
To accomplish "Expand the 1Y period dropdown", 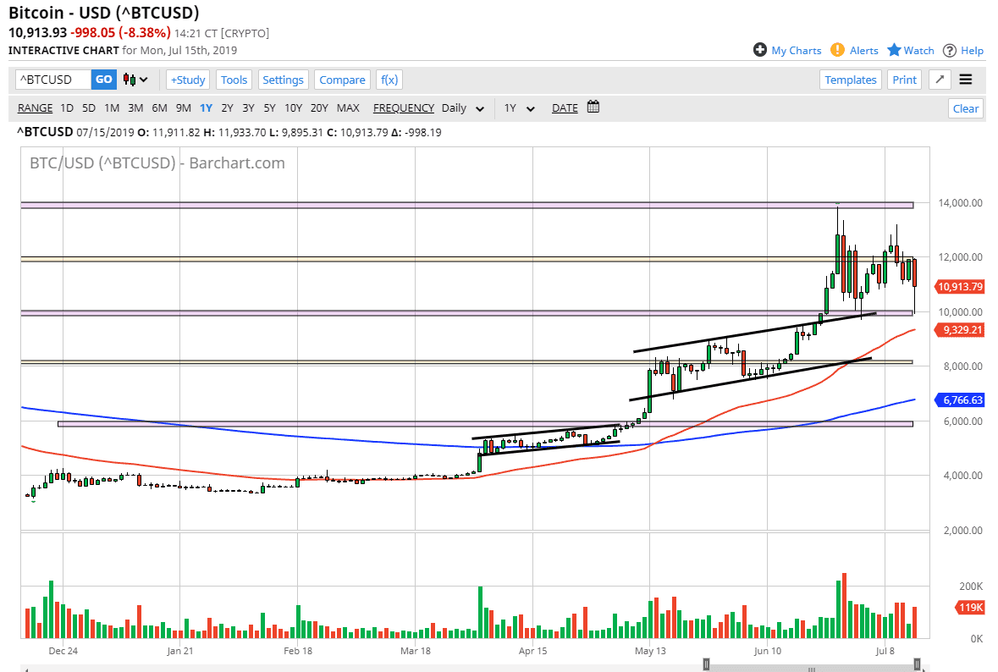I will tap(518, 108).
